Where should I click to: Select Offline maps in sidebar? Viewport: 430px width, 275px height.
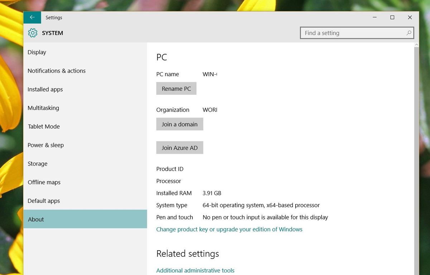(x=85, y=182)
